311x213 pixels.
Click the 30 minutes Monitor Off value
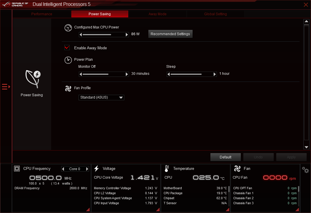coord(140,74)
